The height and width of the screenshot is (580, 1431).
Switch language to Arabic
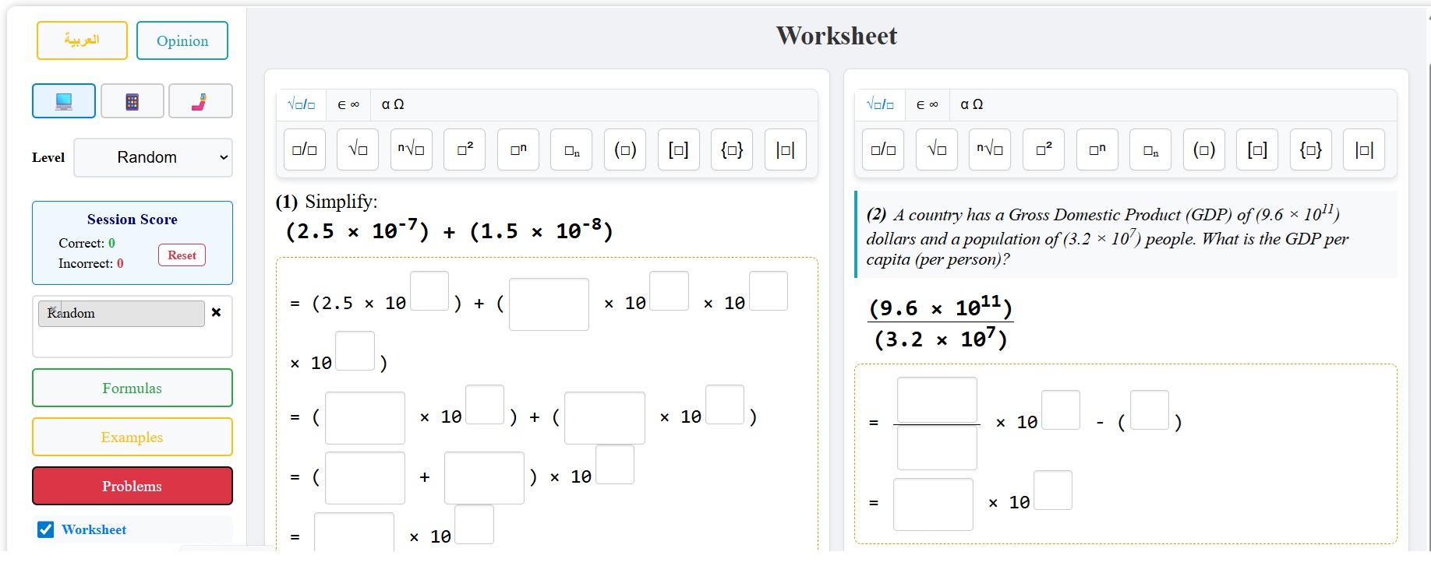[82, 40]
